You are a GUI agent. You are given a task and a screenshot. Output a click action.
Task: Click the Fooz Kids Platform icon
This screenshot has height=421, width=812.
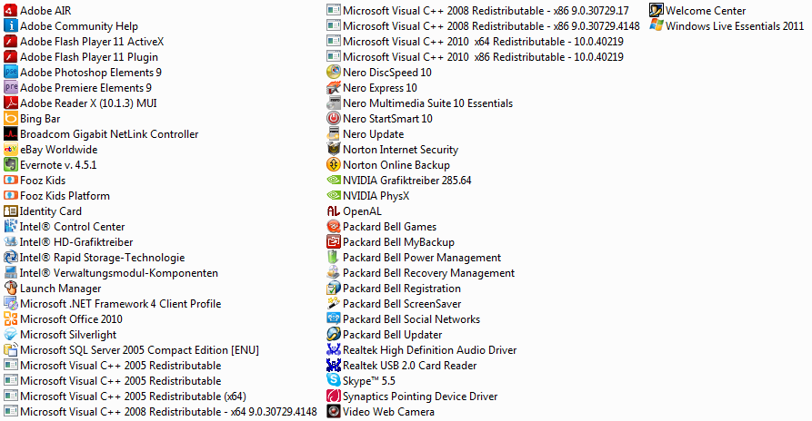[10, 196]
